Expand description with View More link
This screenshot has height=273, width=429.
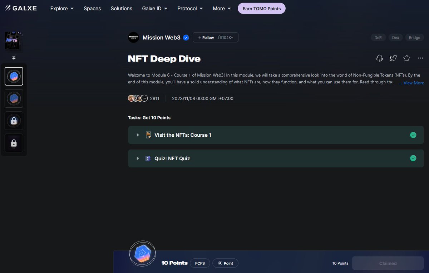pos(414,83)
